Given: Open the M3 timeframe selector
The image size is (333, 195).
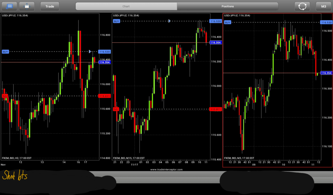Looking at the screenshot, I should 324,6.
